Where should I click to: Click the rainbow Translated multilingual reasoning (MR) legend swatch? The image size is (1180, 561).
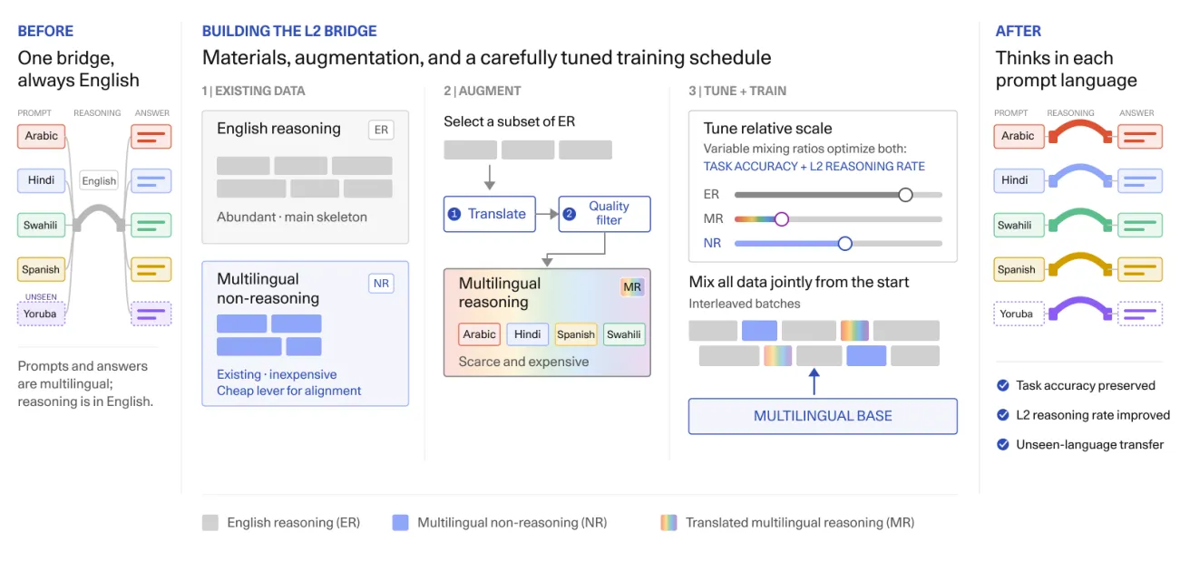(668, 522)
